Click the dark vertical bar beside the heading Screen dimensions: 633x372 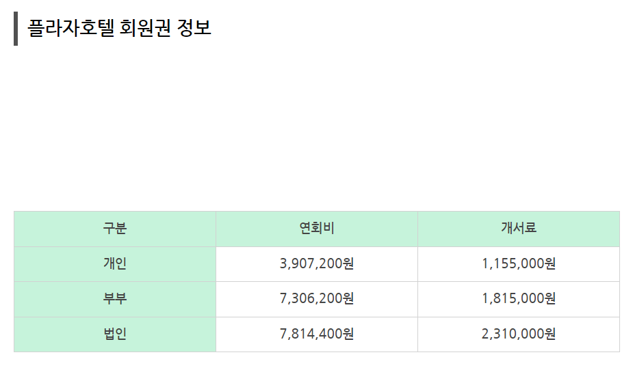coord(16,29)
